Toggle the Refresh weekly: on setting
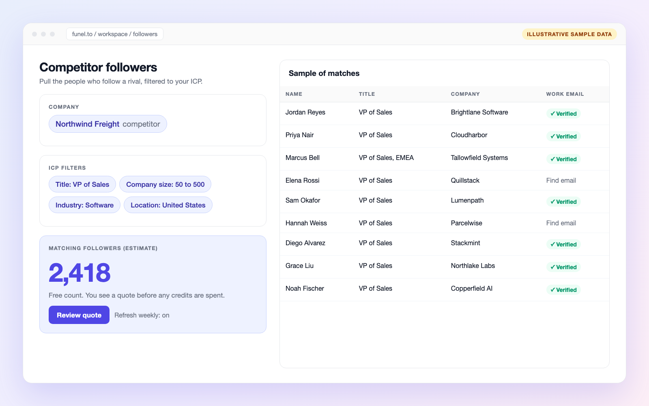Image resolution: width=649 pixels, height=406 pixels. pos(142,315)
